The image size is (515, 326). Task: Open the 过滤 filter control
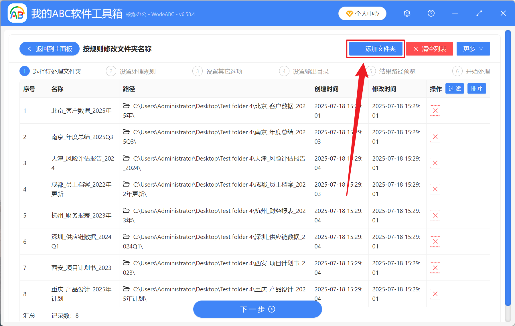[x=454, y=89]
